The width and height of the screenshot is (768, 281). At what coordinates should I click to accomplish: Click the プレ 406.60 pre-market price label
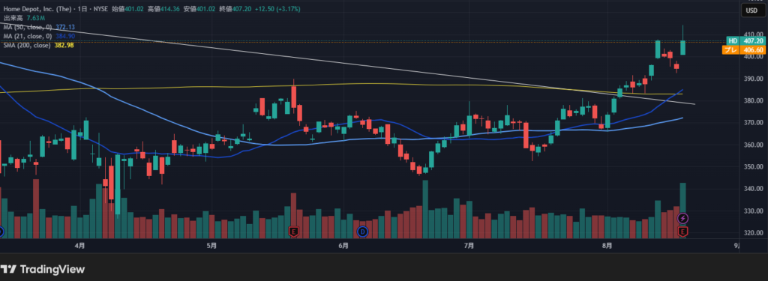[x=743, y=50]
